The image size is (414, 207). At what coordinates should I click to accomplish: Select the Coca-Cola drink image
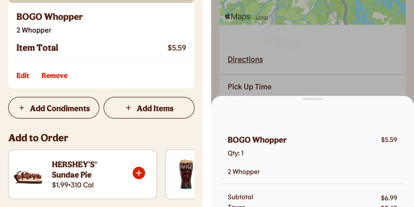point(186,174)
